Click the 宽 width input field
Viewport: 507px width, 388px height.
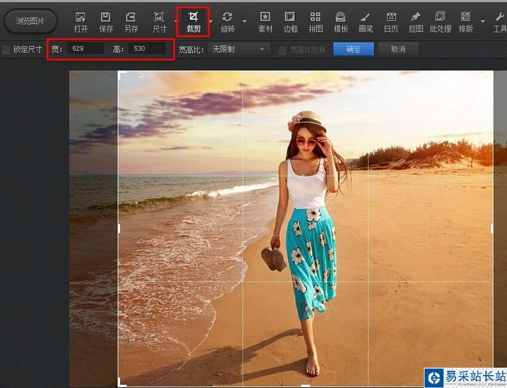point(86,49)
